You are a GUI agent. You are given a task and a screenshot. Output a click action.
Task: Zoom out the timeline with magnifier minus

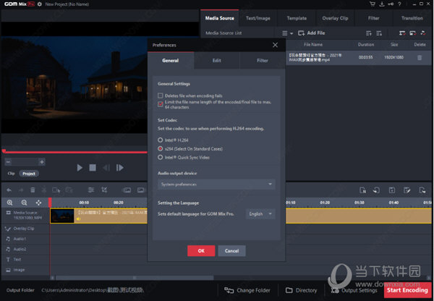pos(24,202)
